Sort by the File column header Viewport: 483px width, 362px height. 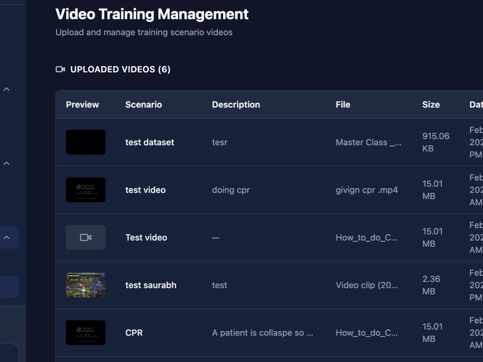343,105
